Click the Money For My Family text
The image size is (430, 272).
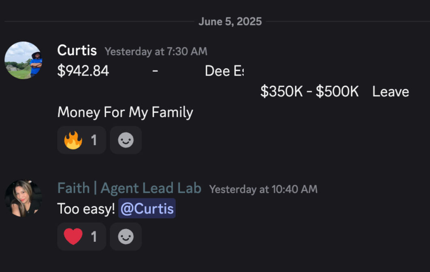tap(126, 112)
